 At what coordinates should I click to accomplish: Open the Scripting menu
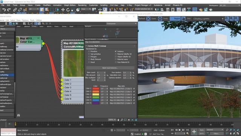104,5
